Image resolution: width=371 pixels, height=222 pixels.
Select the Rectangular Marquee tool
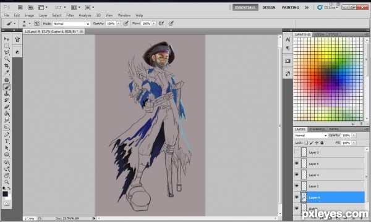(7, 46)
